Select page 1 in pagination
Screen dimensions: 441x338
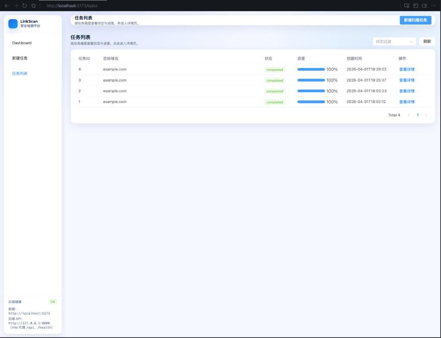(418, 115)
